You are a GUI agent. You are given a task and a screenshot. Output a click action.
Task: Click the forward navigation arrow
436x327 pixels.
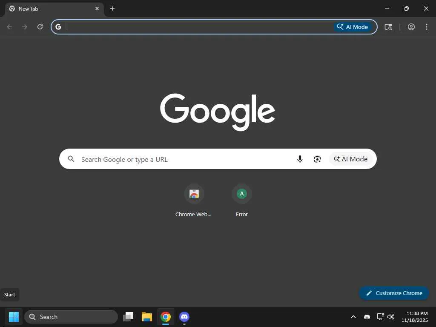(24, 27)
